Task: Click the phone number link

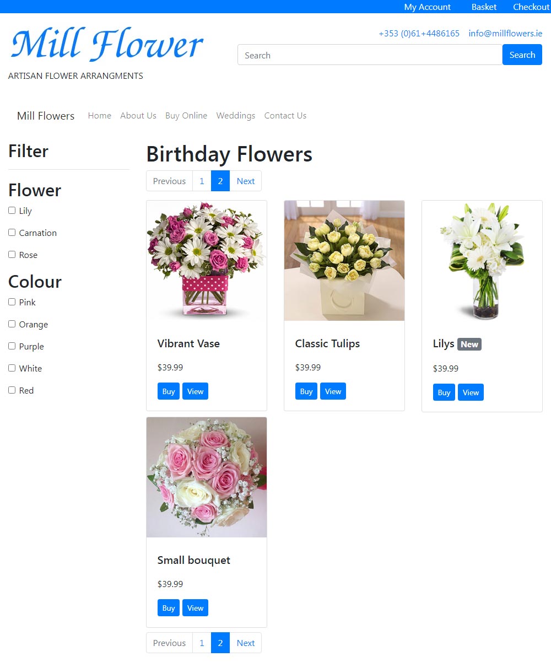Action: [x=419, y=34]
